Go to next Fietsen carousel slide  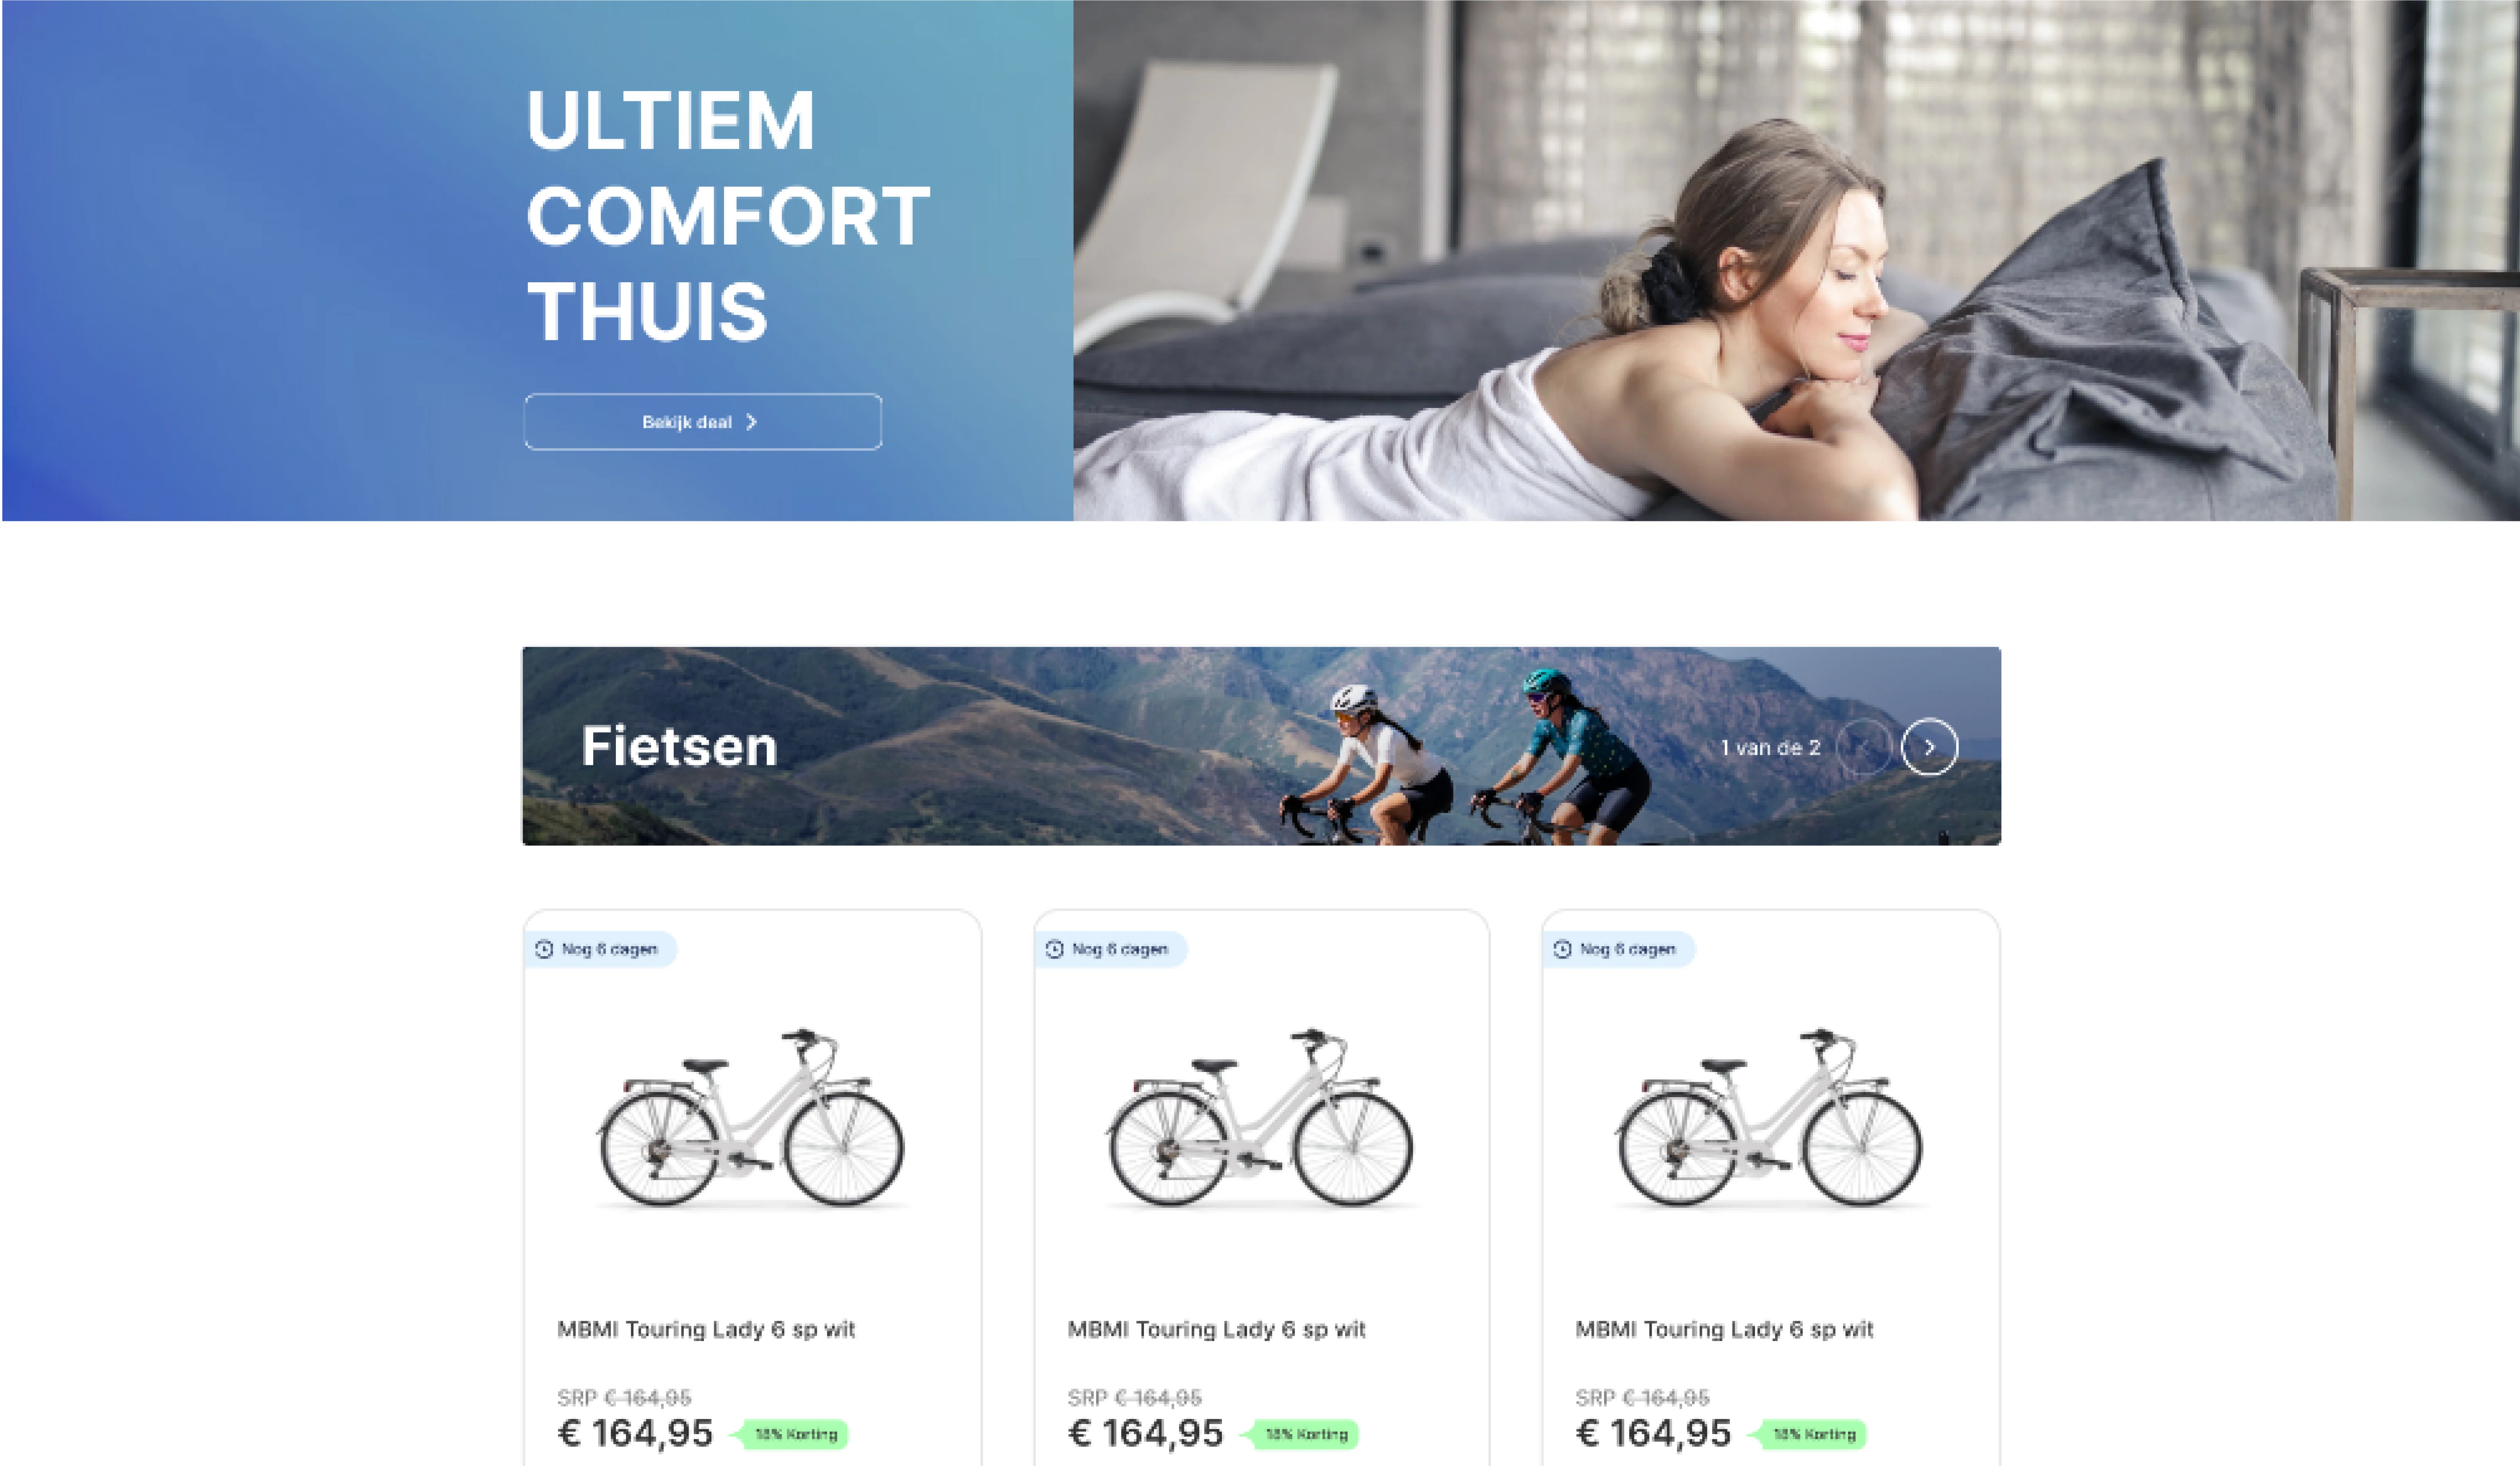(x=1929, y=747)
